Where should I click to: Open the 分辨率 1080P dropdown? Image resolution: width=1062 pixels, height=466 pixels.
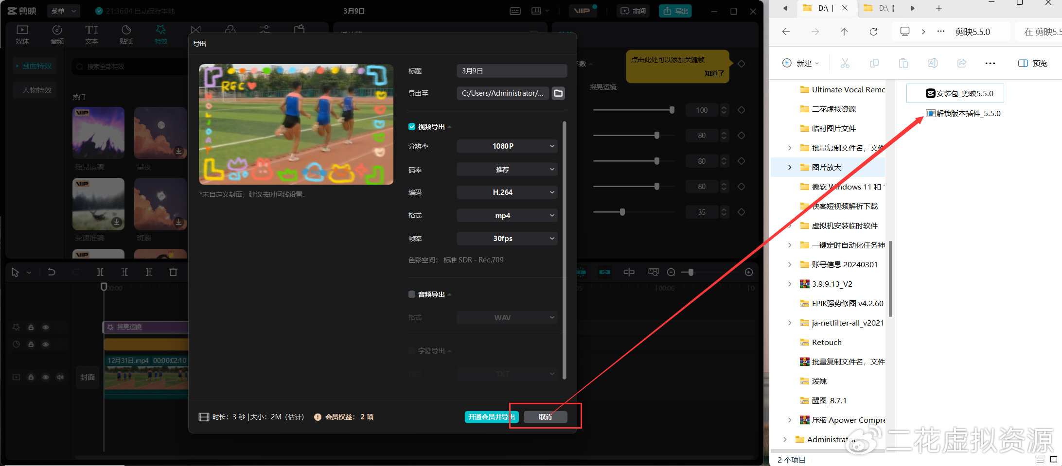(507, 146)
